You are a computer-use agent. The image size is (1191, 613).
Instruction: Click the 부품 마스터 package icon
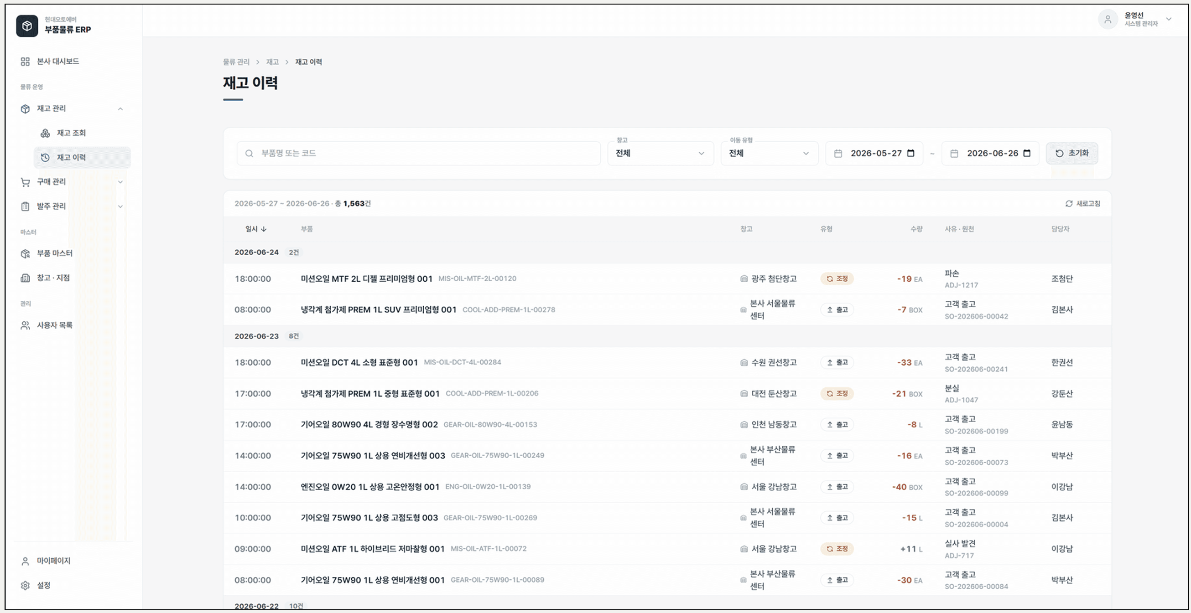(26, 253)
